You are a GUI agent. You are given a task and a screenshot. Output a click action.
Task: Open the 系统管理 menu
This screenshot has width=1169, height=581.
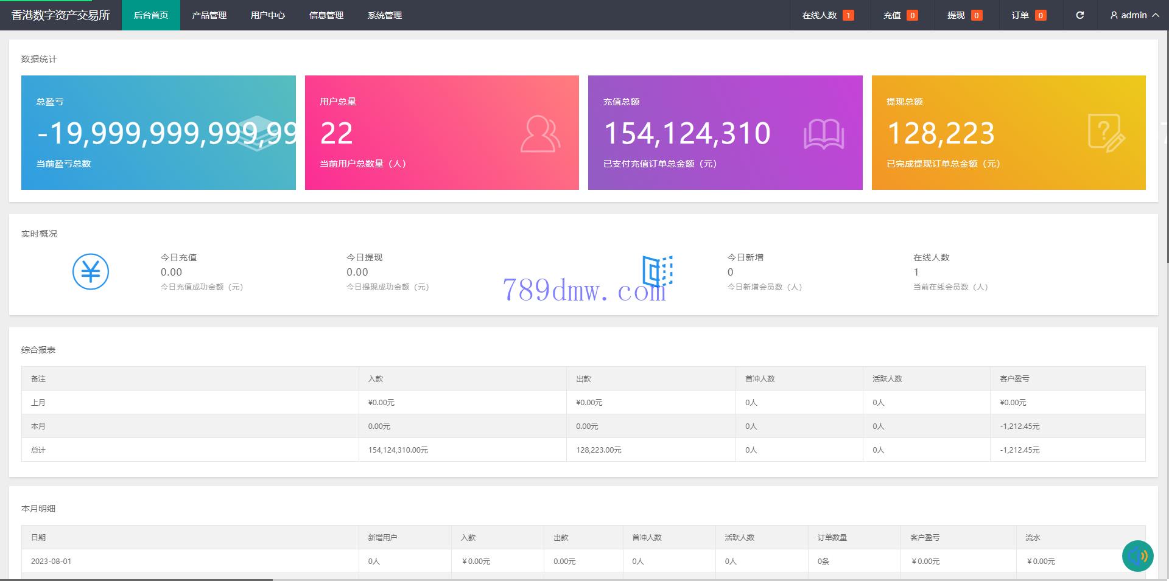coord(385,15)
